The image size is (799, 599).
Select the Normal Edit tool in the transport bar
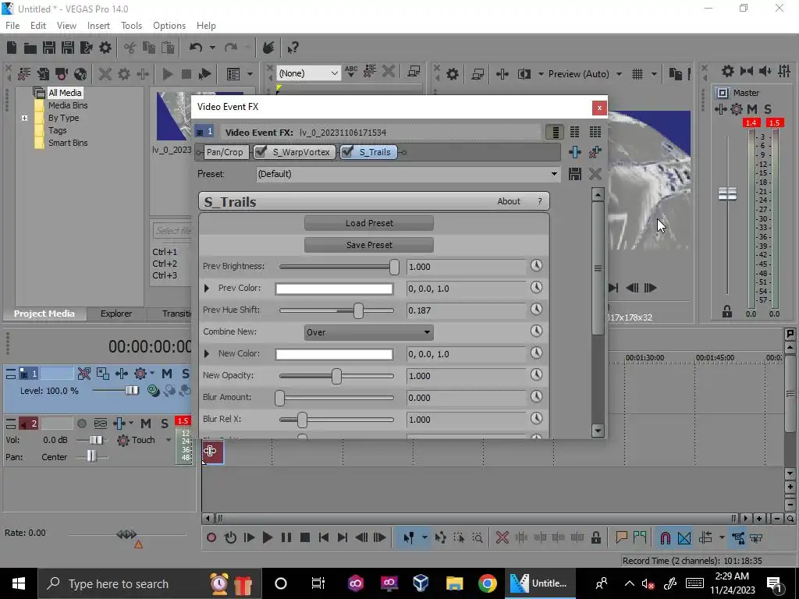[x=408, y=537]
